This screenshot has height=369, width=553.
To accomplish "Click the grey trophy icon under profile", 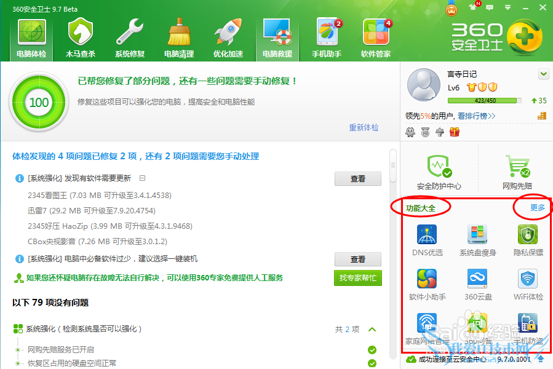I will pos(440,132).
